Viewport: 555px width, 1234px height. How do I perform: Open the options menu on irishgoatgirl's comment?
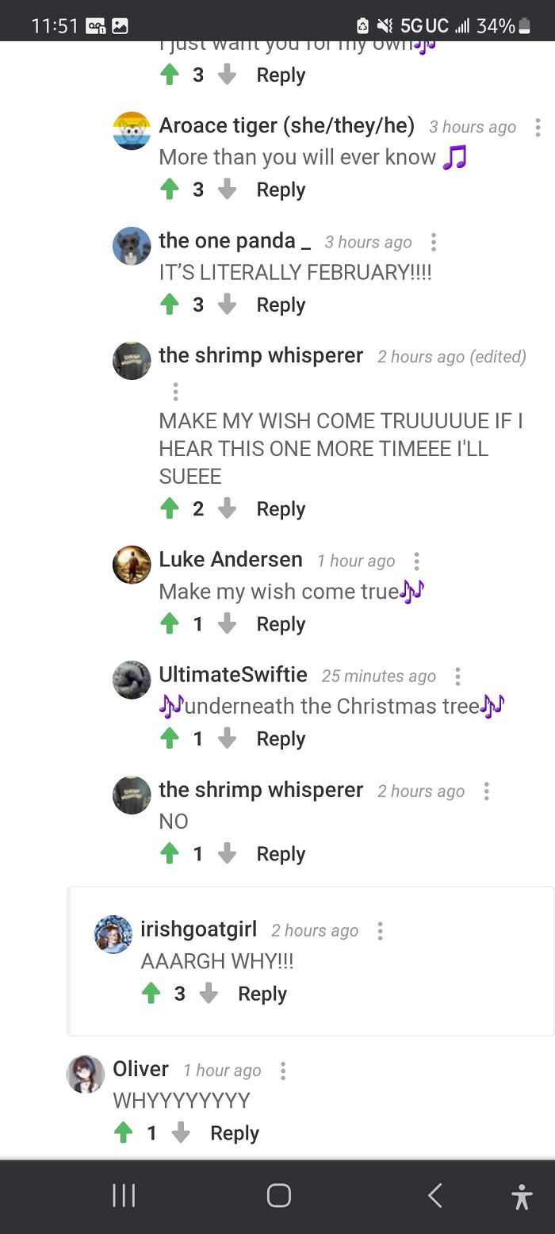pyautogui.click(x=380, y=932)
